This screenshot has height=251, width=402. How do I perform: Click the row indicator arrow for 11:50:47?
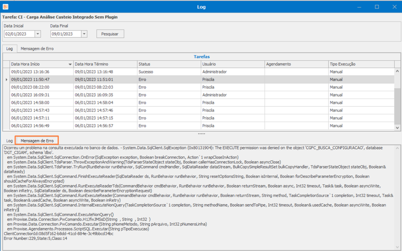(7, 80)
